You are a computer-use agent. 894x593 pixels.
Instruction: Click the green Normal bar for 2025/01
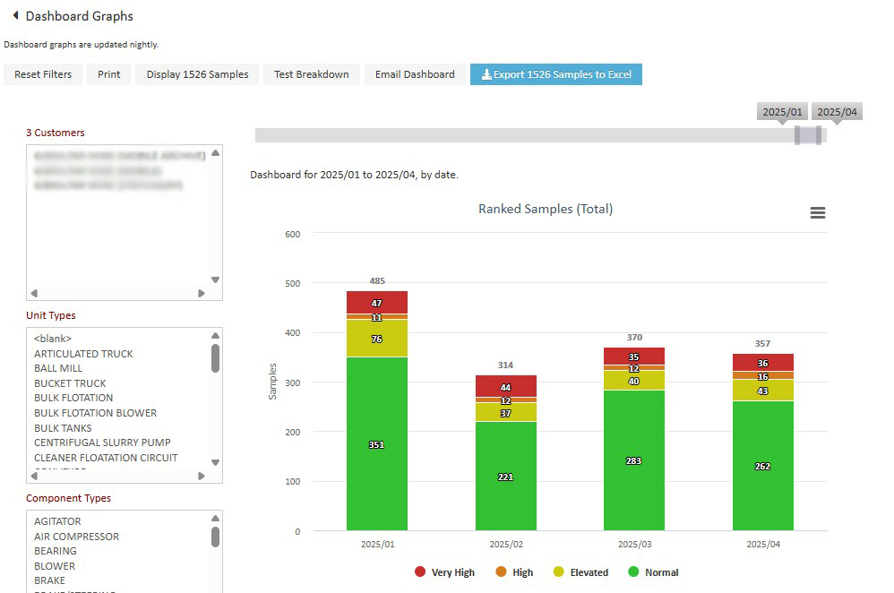pyautogui.click(x=377, y=443)
